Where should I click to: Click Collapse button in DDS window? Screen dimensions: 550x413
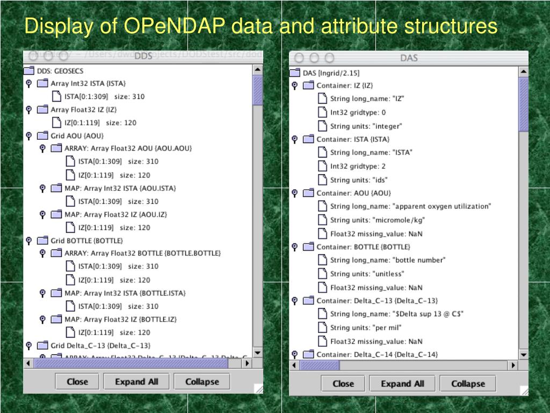click(x=202, y=381)
